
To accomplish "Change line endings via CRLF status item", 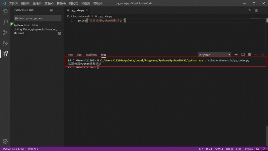I will coord(239,149).
